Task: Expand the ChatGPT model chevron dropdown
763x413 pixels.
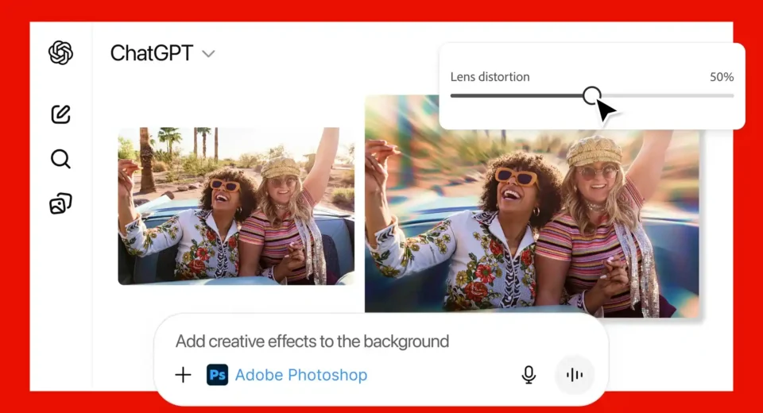Action: tap(208, 54)
